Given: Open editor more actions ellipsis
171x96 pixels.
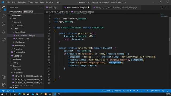Looking at the screenshot, I should 167,7.
